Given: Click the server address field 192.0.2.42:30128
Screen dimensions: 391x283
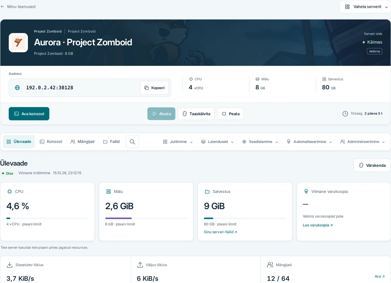Looking at the screenshot, I should click(90, 88).
